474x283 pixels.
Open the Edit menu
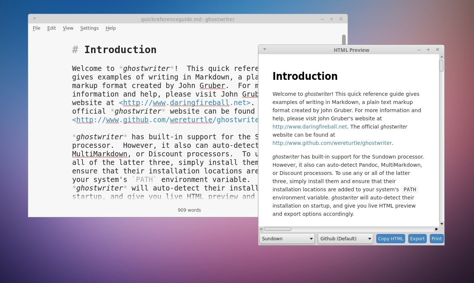pyautogui.click(x=51, y=28)
